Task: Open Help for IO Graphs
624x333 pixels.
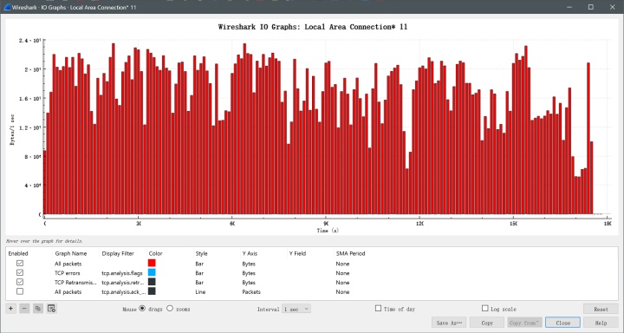Action: [x=601, y=323]
